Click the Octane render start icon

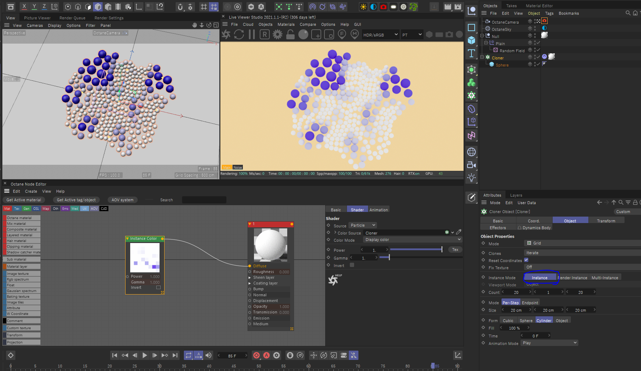[x=226, y=35]
